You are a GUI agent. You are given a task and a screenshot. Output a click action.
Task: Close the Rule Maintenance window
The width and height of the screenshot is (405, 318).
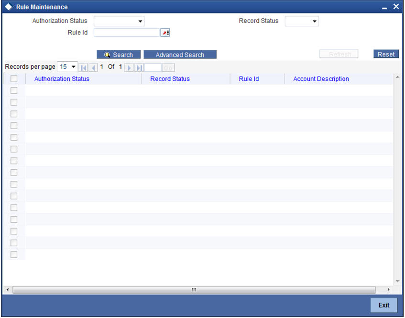coord(396,7)
